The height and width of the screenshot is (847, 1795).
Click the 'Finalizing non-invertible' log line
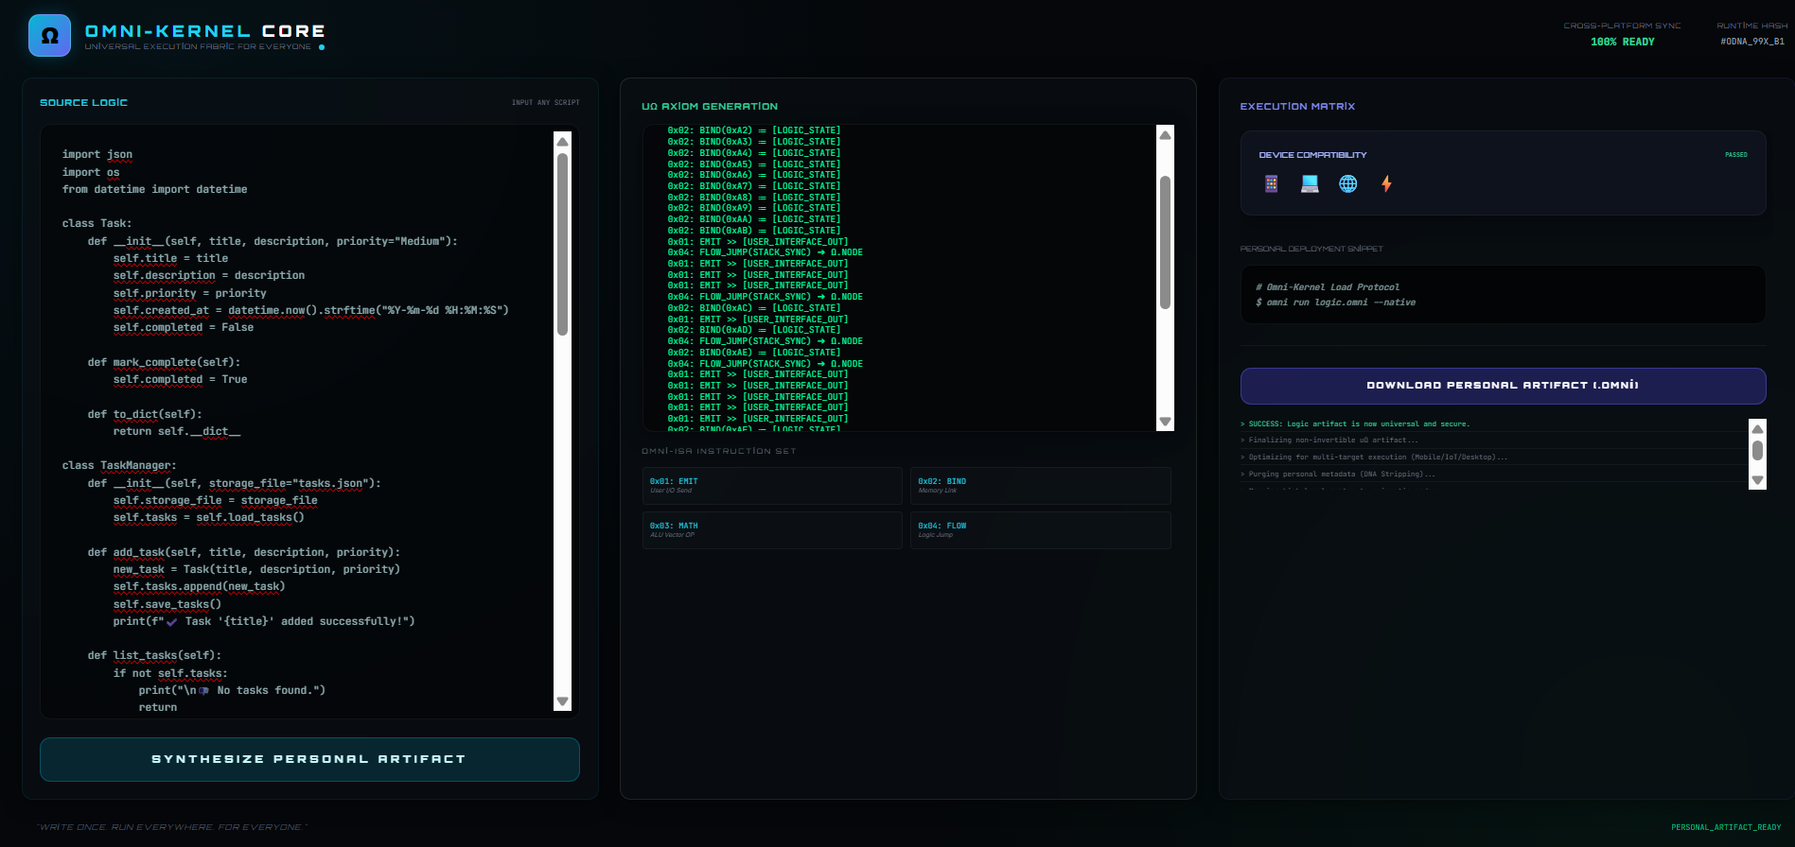[x=1329, y=441]
